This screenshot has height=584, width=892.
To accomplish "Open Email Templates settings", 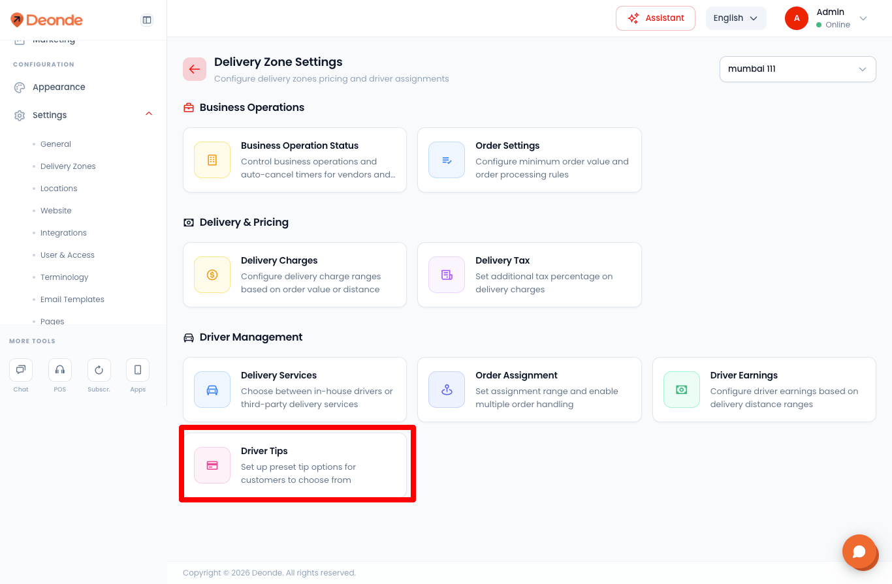I will pos(72,300).
